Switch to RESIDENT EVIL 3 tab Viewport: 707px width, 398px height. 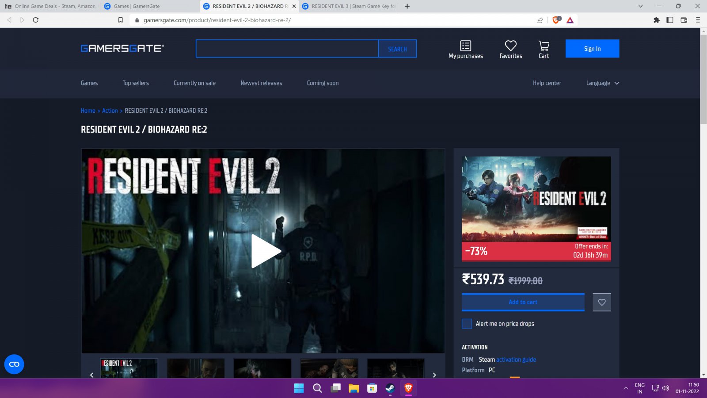pyautogui.click(x=349, y=6)
